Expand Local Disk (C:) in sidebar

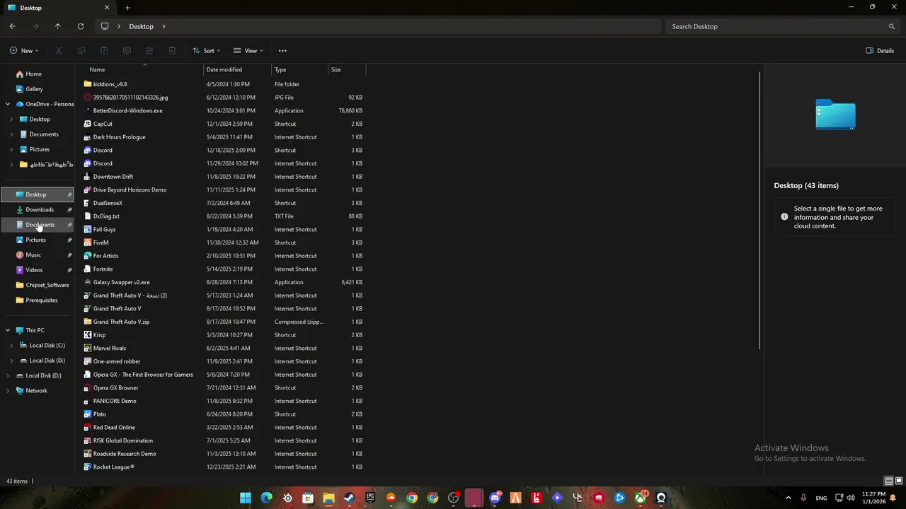[x=11, y=345]
